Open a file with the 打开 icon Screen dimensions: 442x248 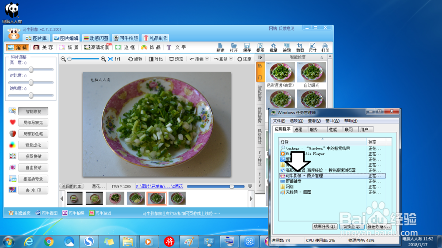pyautogui.click(x=234, y=48)
